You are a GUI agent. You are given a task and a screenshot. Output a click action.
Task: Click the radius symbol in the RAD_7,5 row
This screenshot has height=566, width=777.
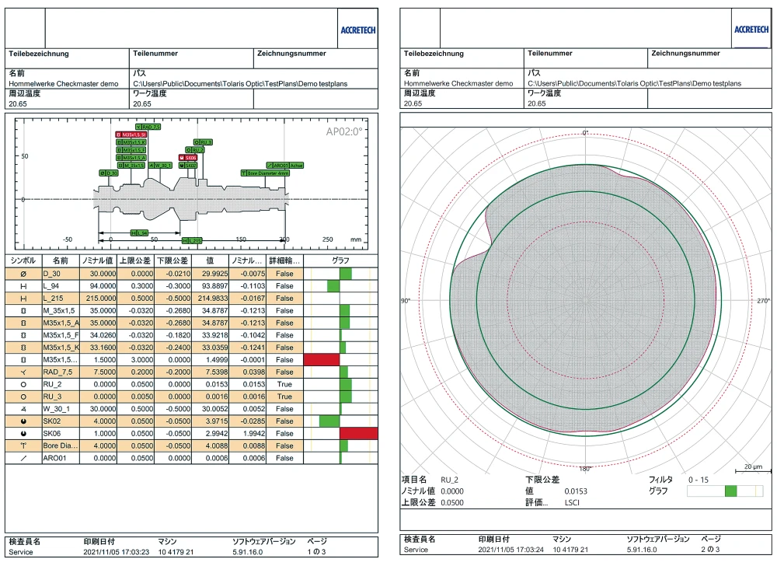[x=23, y=372]
